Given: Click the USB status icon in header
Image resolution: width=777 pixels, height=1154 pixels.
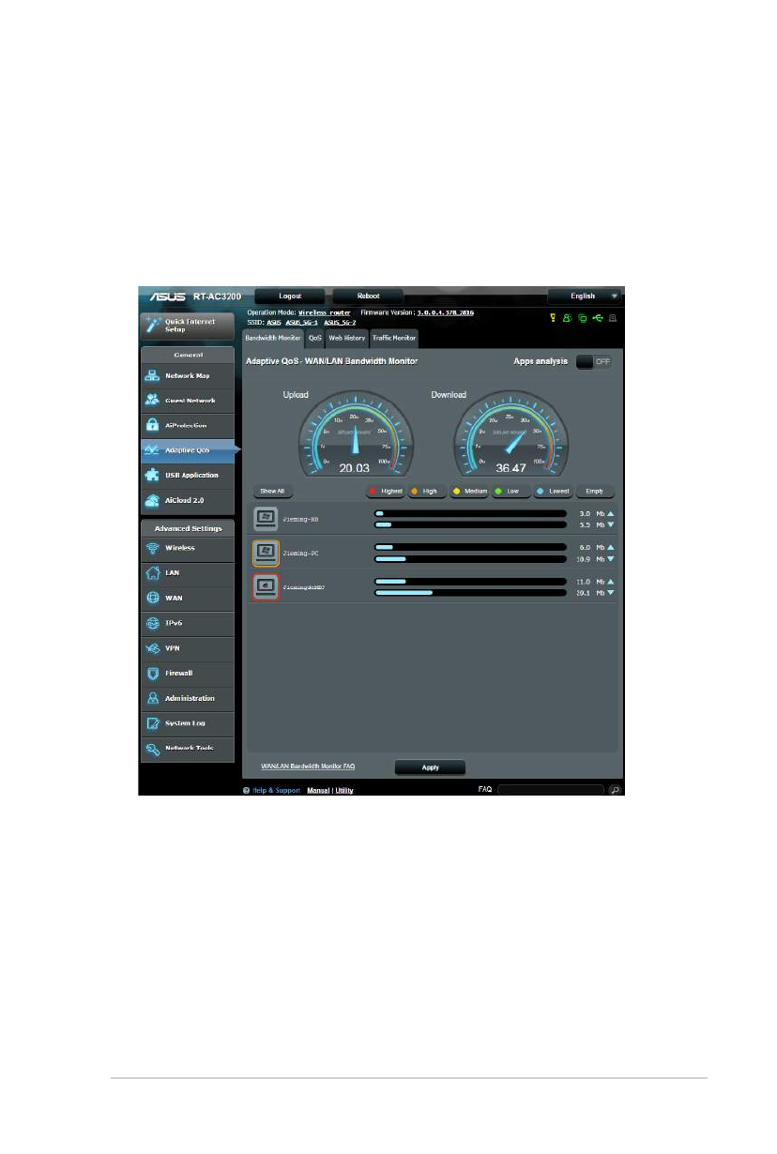Looking at the screenshot, I should (598, 318).
